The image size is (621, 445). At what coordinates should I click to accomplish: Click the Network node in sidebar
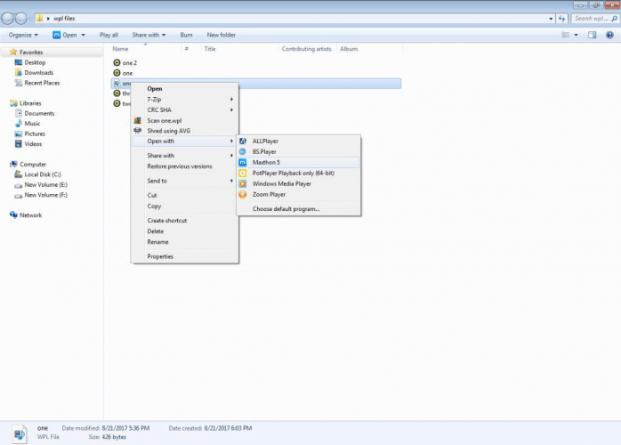click(x=30, y=215)
